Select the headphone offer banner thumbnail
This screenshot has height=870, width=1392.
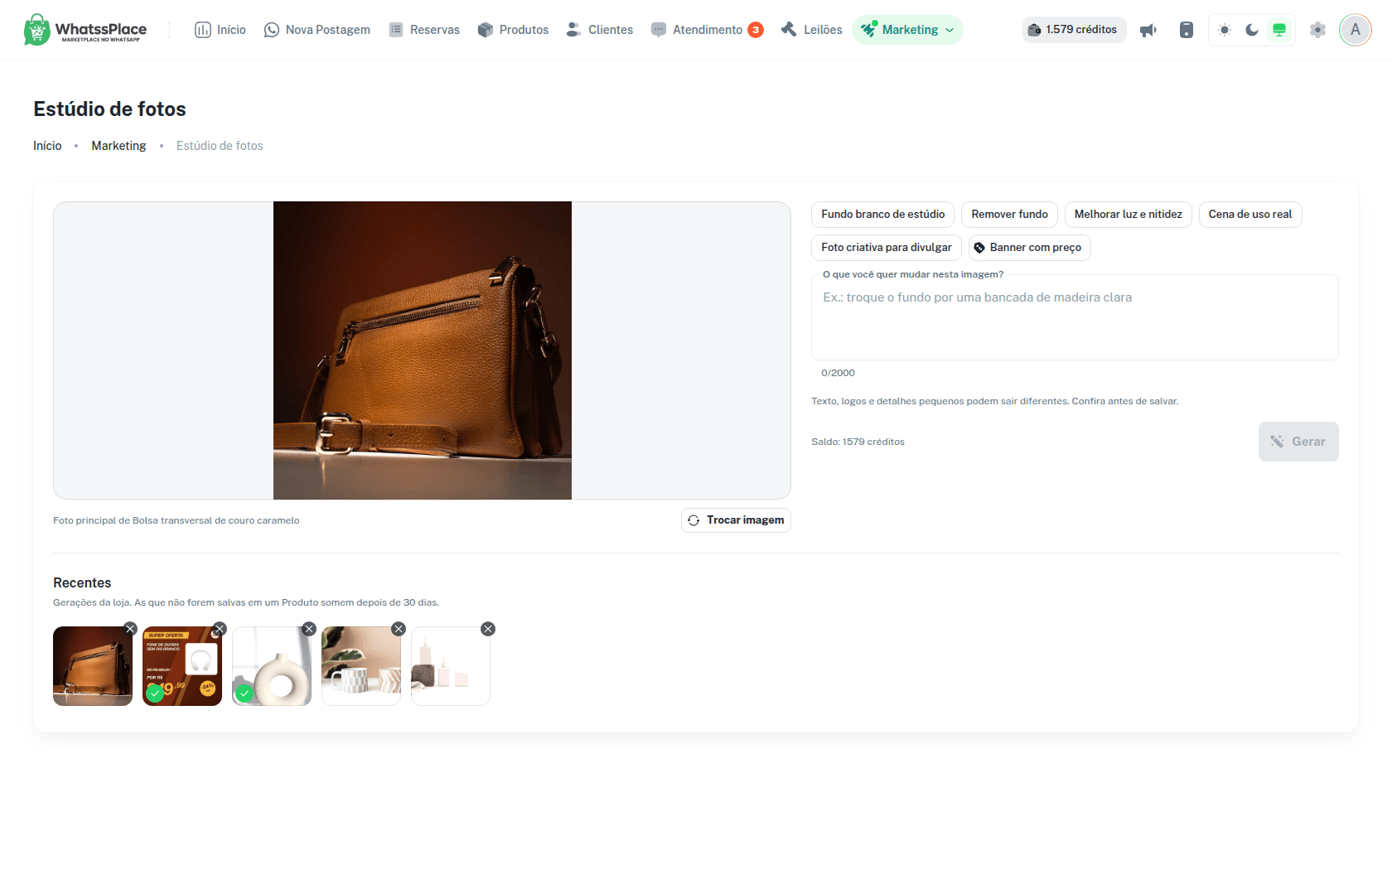[182, 666]
